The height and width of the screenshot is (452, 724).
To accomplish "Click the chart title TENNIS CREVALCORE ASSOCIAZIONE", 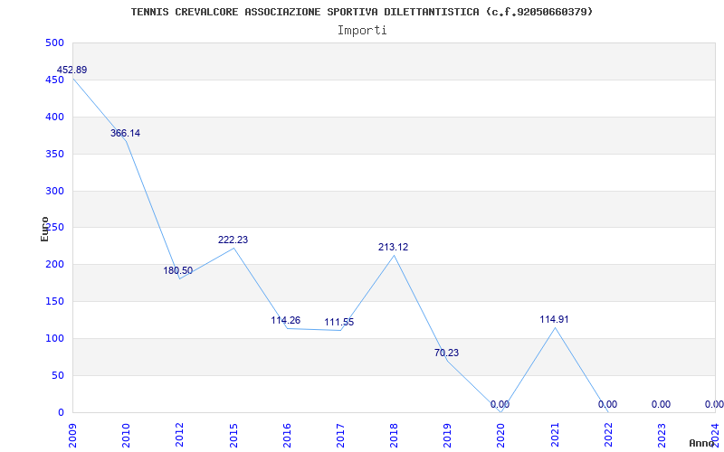I will 361,12.
